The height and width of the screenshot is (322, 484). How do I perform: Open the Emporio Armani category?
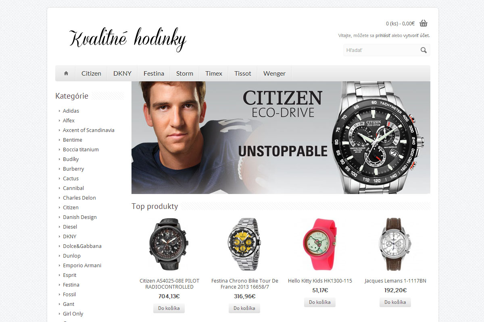tap(82, 266)
